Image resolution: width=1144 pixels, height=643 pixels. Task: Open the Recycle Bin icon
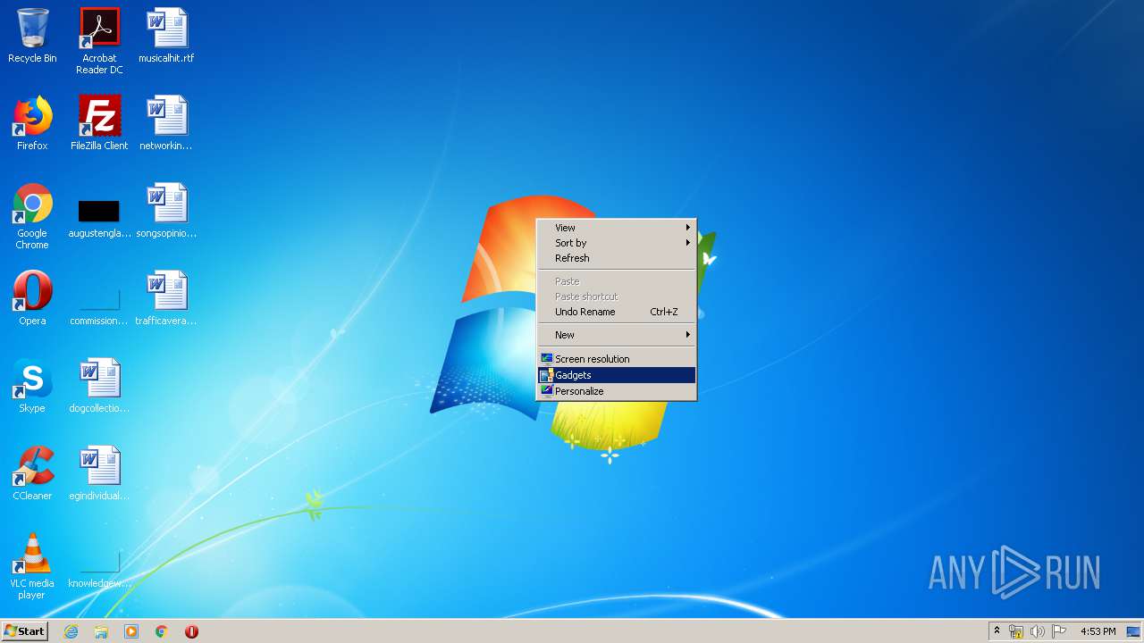click(32, 36)
